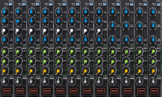Mute the twelfth channel strip
This screenshot has height=97, width=162.
155,91
